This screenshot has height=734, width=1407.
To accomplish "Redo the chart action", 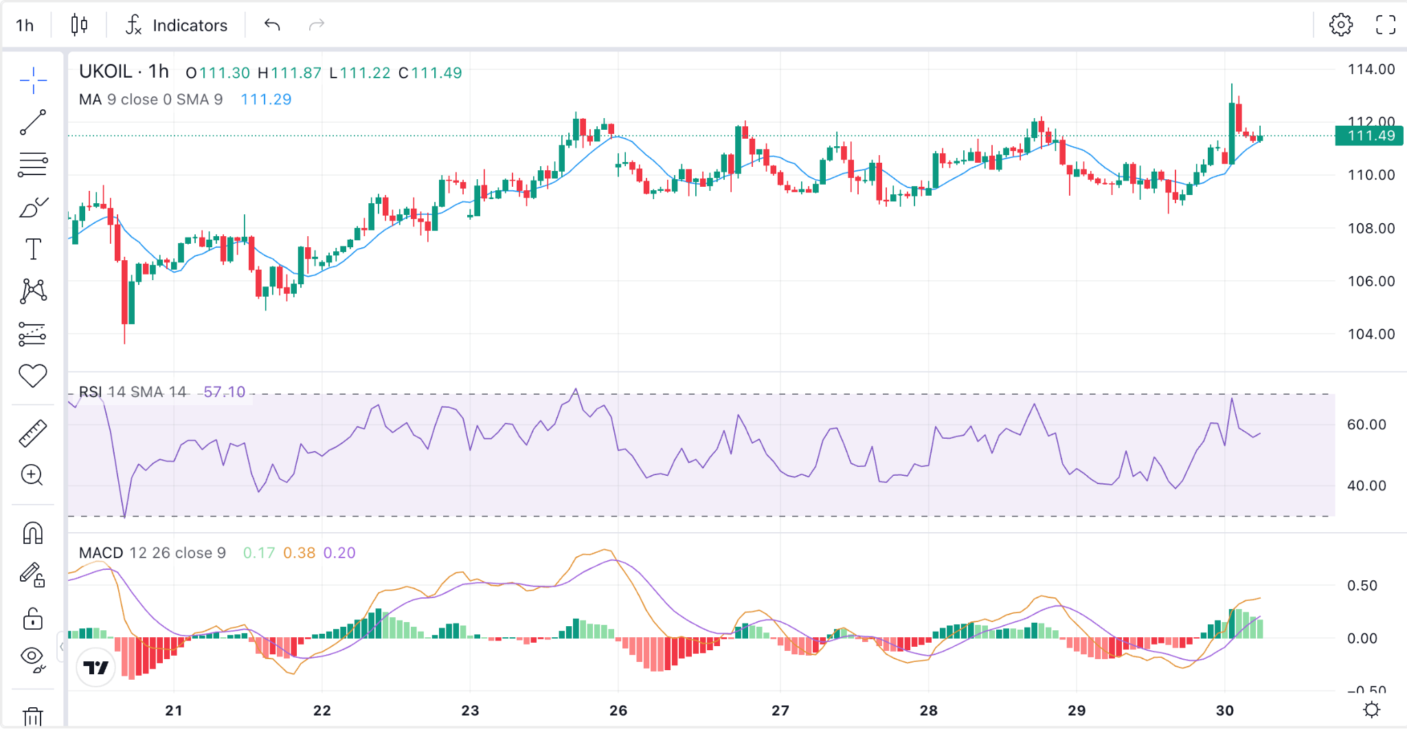I will [316, 25].
